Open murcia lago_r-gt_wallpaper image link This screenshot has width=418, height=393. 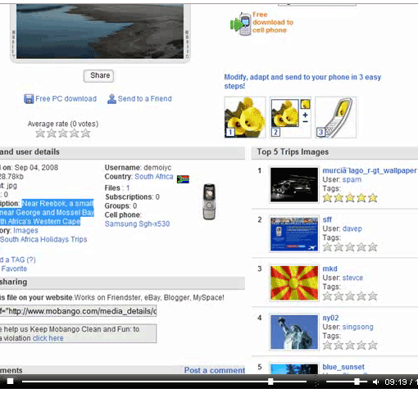[370, 170]
